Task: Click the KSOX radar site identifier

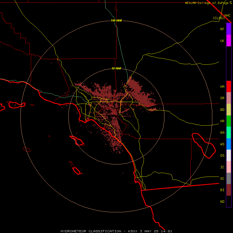Action: [x=133, y=231]
